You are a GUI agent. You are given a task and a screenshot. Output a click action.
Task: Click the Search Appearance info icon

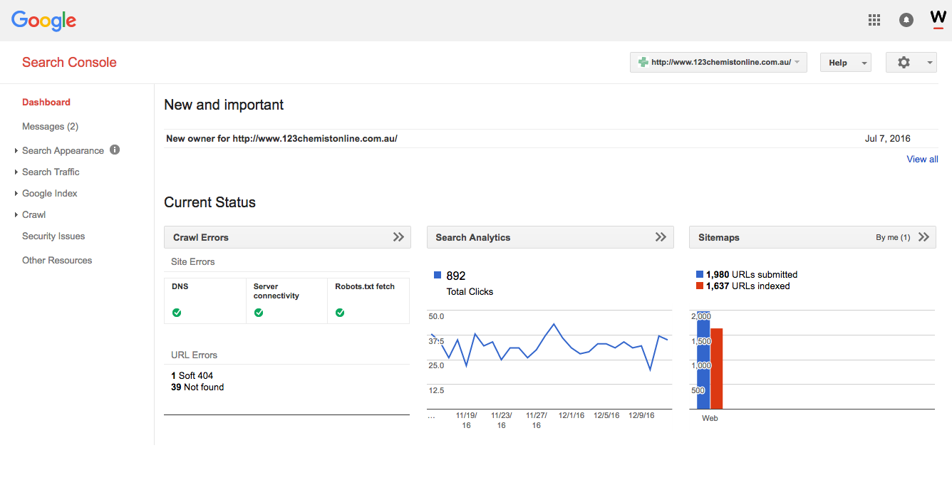(x=115, y=150)
